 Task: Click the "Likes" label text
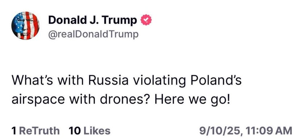[97, 131]
